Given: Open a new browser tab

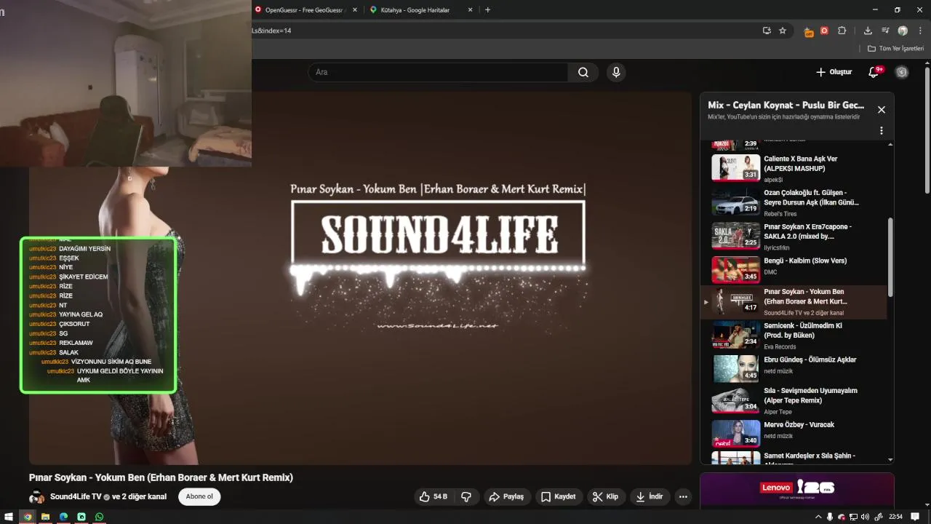Looking at the screenshot, I should (487, 9).
